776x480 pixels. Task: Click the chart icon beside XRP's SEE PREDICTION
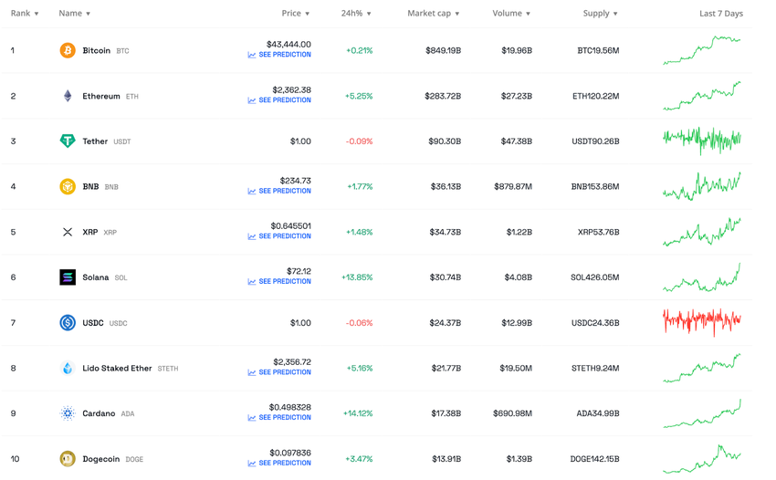252,236
